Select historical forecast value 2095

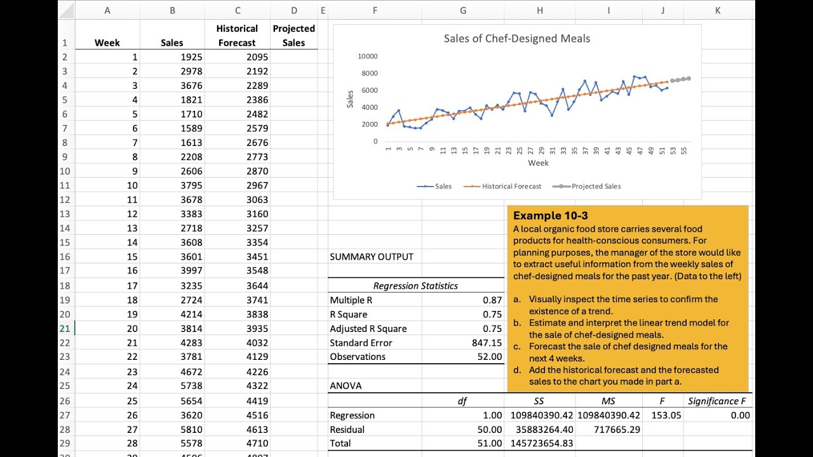237,57
